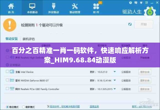Select the 稳定模式 radio button
160x110 pixels.
tap(7, 107)
